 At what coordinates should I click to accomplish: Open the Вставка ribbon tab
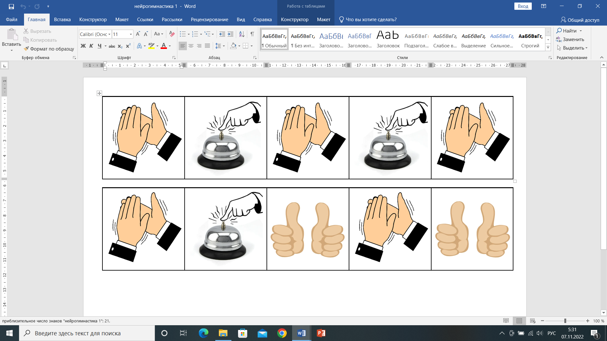click(62, 20)
